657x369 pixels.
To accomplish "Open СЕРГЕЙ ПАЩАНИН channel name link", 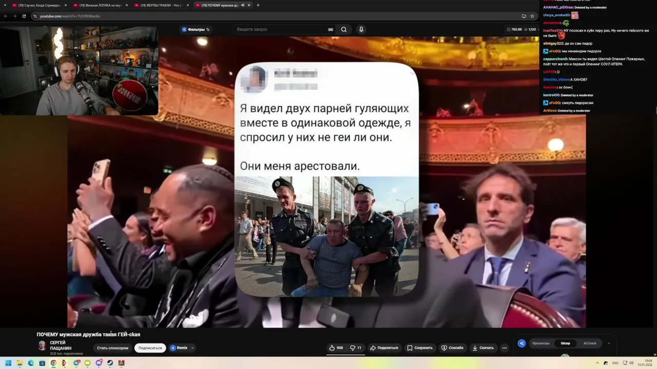I will 61,345.
